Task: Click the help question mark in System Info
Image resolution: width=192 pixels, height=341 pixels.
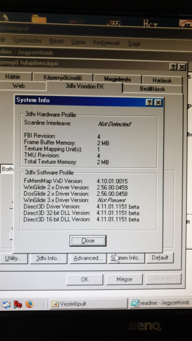Action: pos(149,102)
